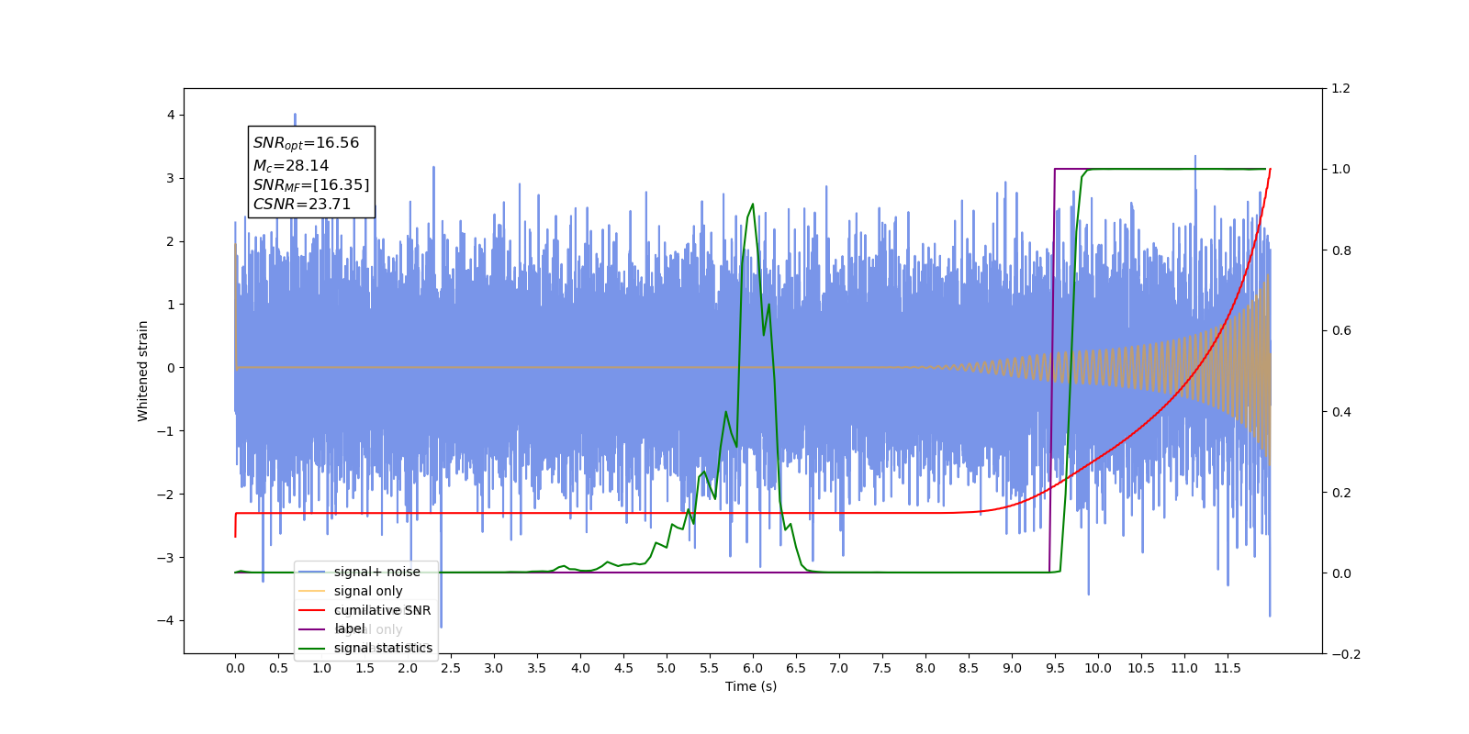Click the 5.0 tick on the time axis

pos(667,668)
